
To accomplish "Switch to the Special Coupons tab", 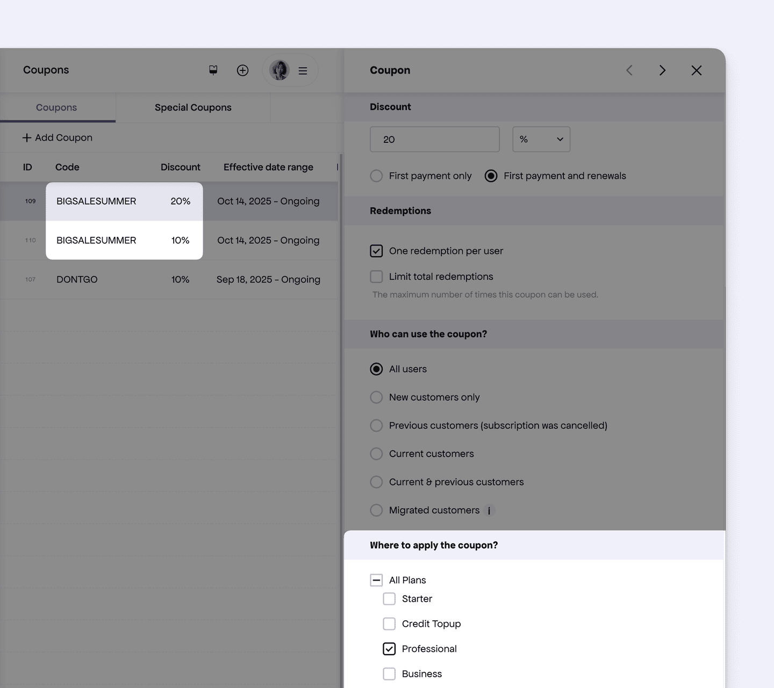I will click(x=192, y=107).
